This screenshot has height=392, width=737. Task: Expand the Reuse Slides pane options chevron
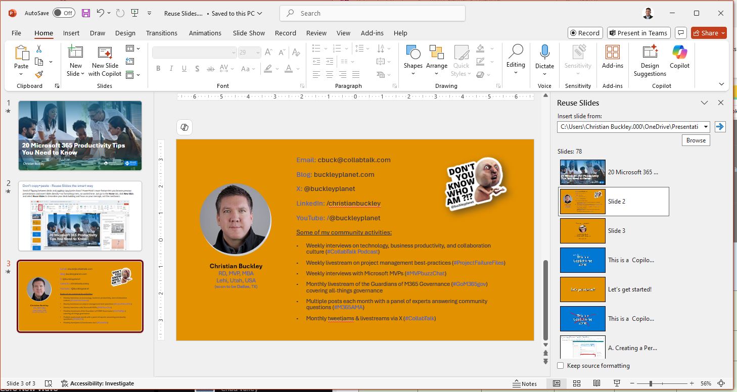click(x=704, y=103)
